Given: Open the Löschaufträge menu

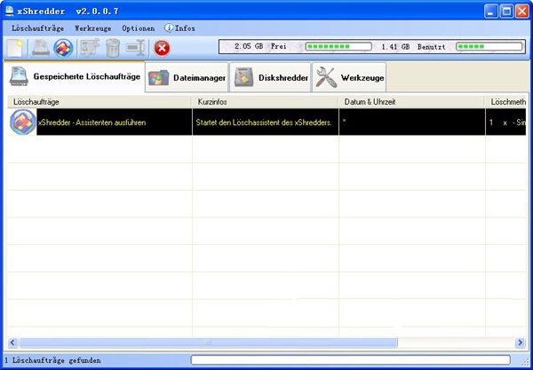Looking at the screenshot, I should tap(40, 28).
